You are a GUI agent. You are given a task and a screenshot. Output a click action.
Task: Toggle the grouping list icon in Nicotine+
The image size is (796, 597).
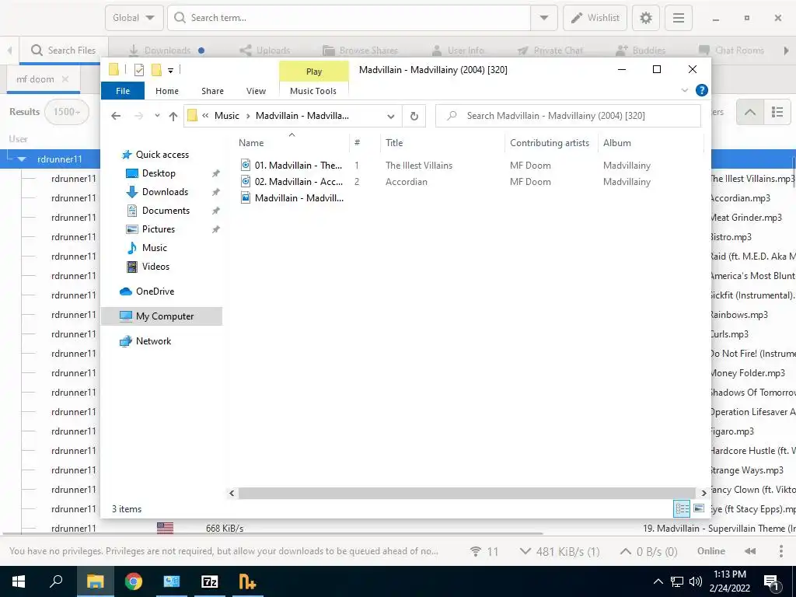pyautogui.click(x=777, y=112)
